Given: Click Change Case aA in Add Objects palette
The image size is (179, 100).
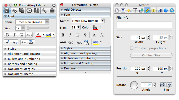Looking at the screenshot, I should (x=87, y=42).
